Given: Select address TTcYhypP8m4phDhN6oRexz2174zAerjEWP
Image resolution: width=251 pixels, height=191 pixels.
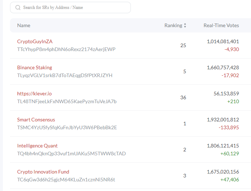Looking at the screenshot, I should click(x=66, y=49).
